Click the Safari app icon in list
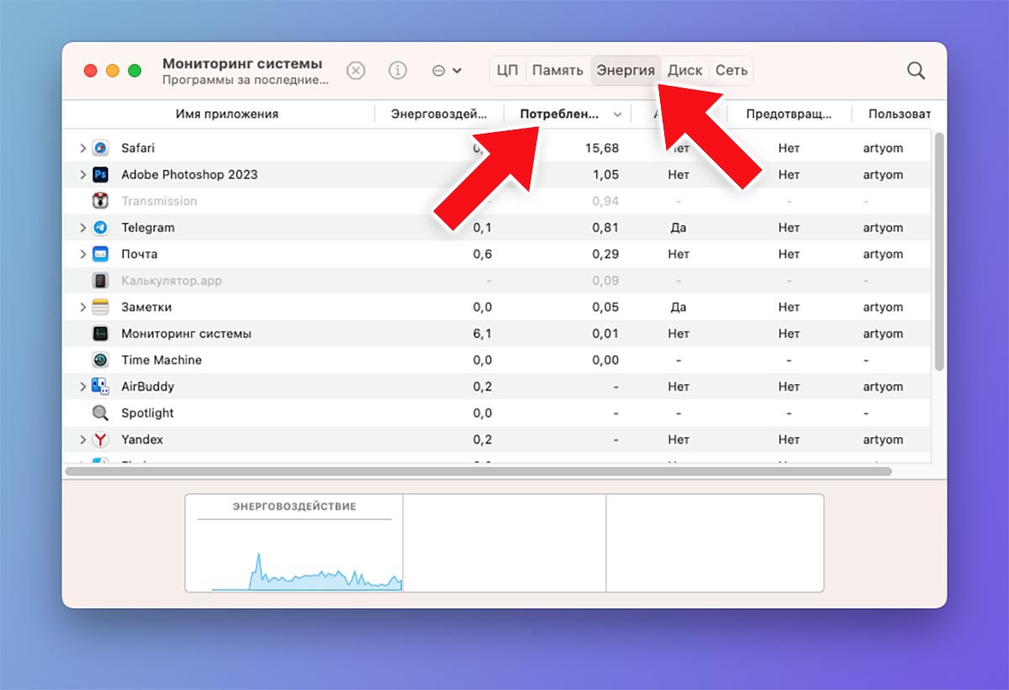The width and height of the screenshot is (1009, 690). 100,148
